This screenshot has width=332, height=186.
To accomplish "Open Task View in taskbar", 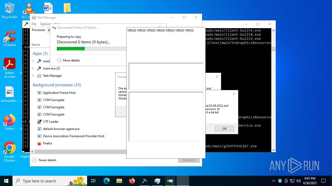I will point(93,181).
